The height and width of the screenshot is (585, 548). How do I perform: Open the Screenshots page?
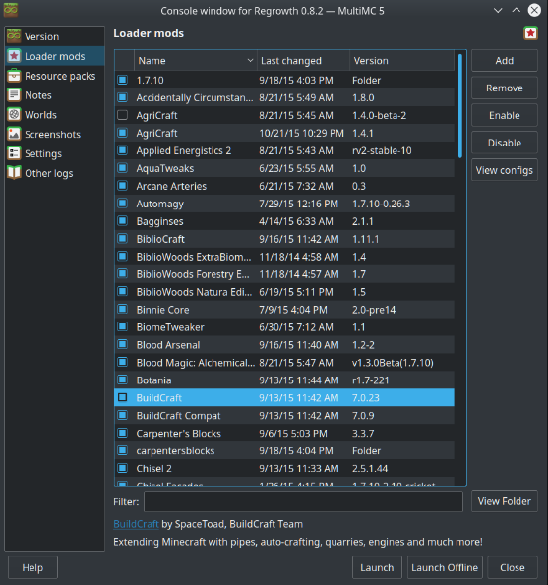coord(54,134)
